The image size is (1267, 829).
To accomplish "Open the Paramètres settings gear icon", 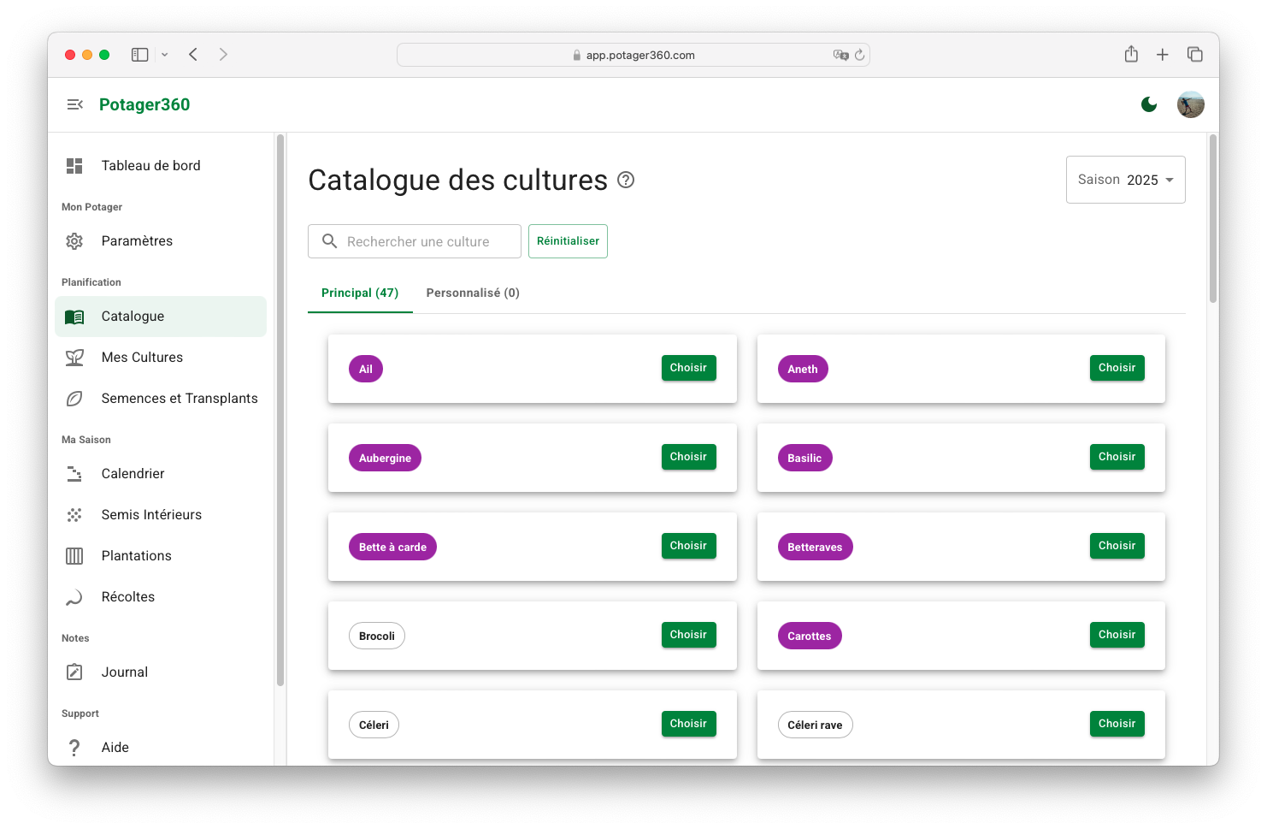I will point(74,240).
